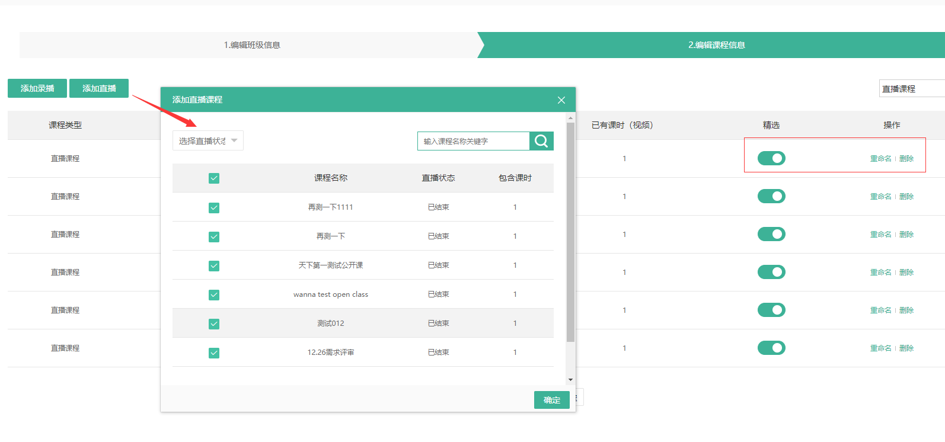Click the dialog scrollbar down arrow
Viewport: 945px width, 442px height.
coord(570,380)
